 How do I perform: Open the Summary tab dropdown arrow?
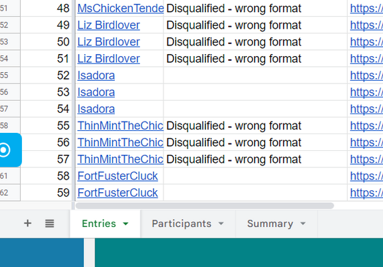tap(303, 224)
